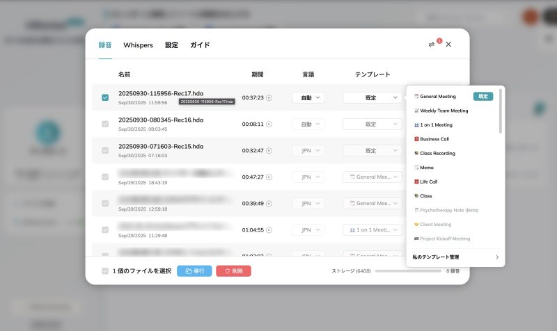
Task: Play the Rec16 recording preview
Action: coord(269,124)
